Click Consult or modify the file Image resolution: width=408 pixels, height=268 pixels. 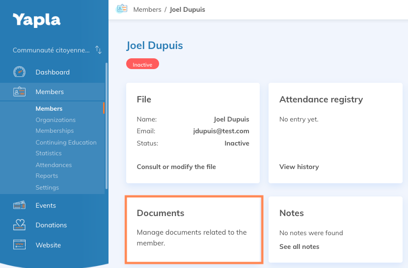[x=176, y=167]
